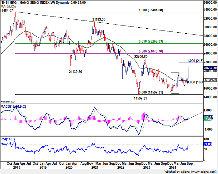The image size is (218, 174).
Task: Click the eSignal, 2021 copyright text
Action: click(x=8, y=102)
